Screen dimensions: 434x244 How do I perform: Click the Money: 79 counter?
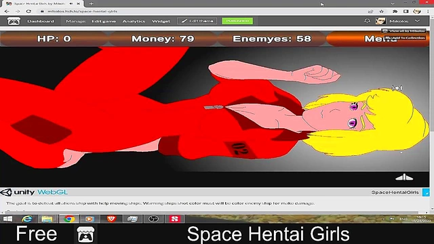pos(163,39)
